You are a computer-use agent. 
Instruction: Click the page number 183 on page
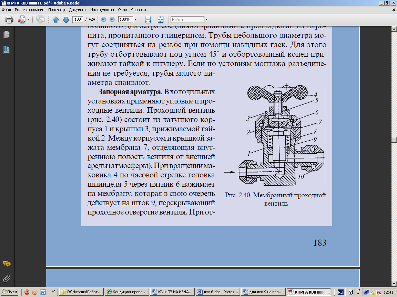pyautogui.click(x=320, y=243)
